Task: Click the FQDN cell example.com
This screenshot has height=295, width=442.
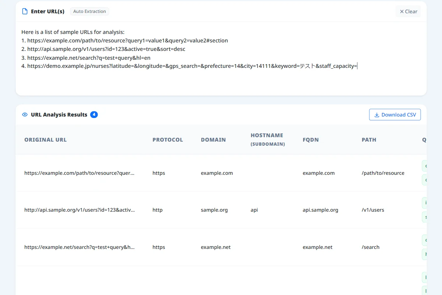Action: tap(319, 173)
